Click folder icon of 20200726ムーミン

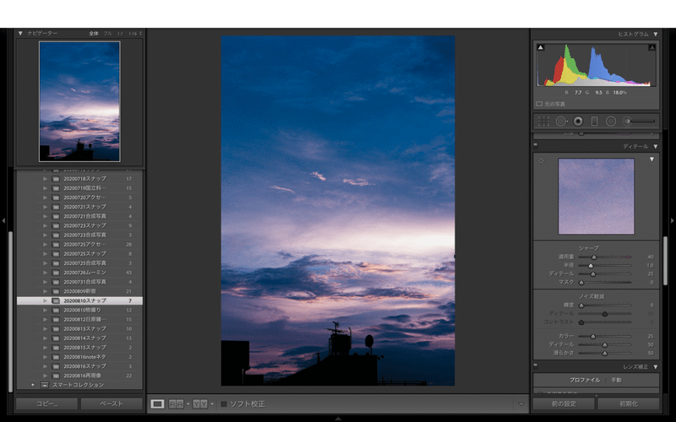coord(56,273)
